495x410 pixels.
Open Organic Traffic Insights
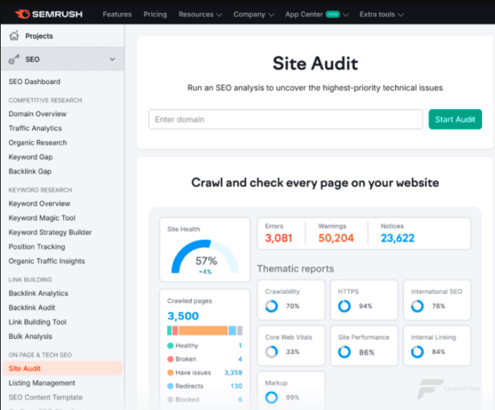(x=47, y=261)
